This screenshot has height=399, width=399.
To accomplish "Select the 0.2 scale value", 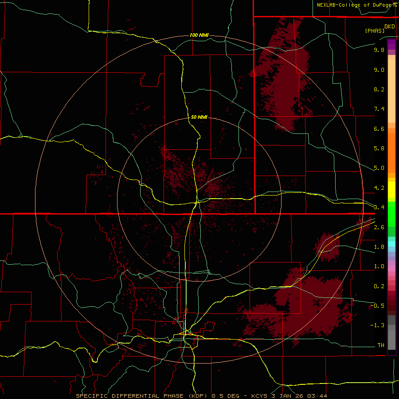I will (x=379, y=286).
